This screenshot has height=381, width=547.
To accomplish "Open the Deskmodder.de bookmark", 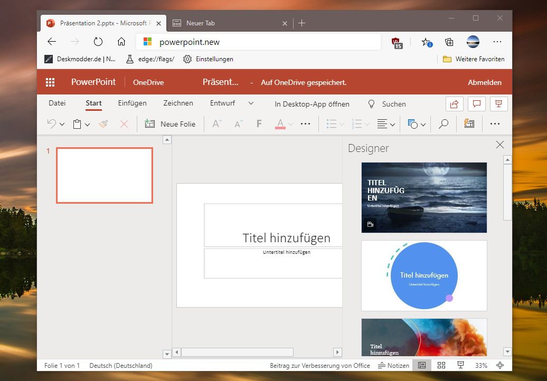I will [80, 59].
